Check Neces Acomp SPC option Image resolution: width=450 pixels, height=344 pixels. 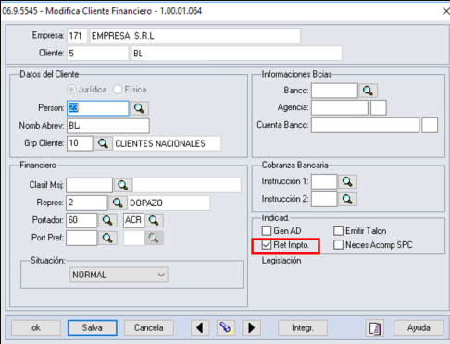point(338,245)
